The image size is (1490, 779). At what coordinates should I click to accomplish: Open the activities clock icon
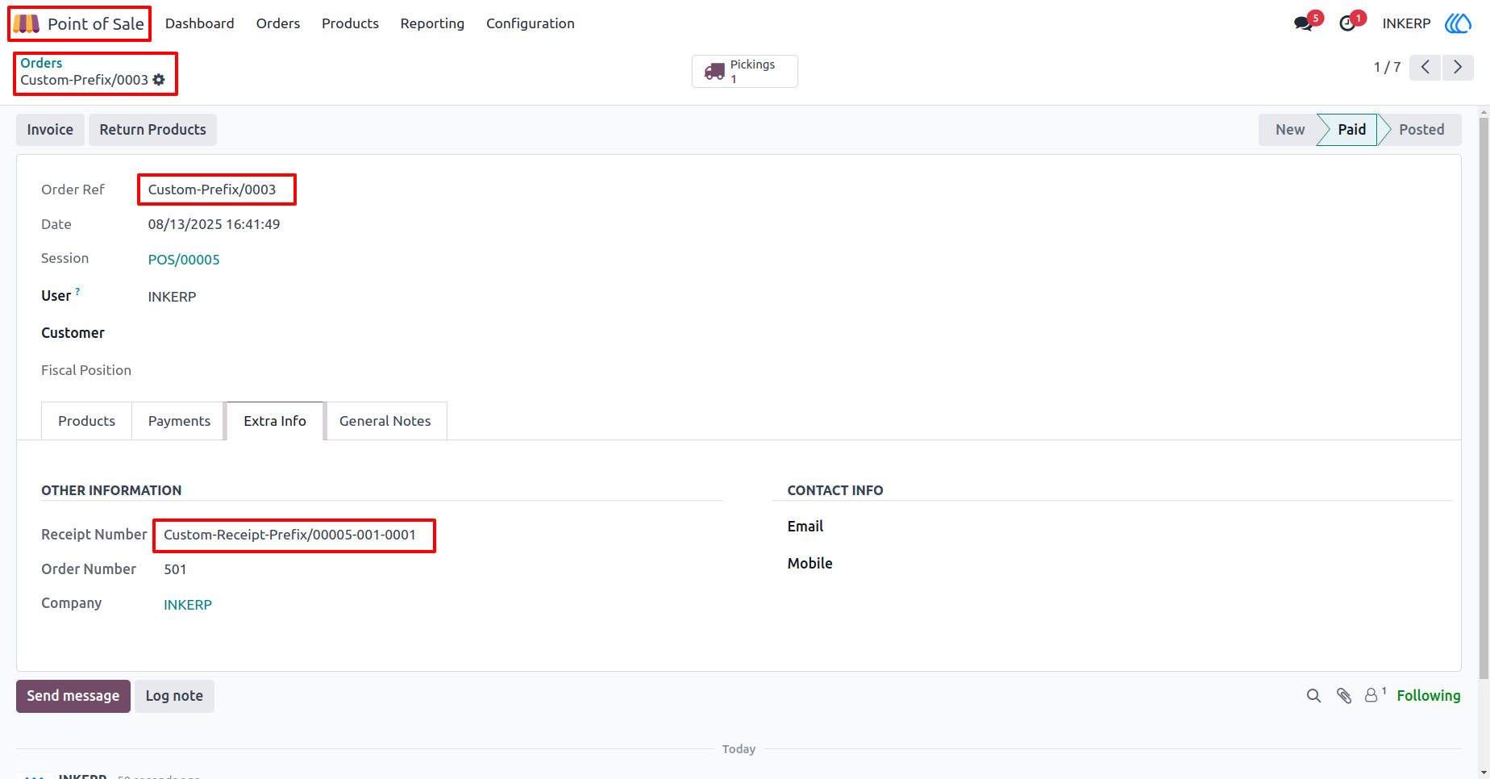point(1347,23)
